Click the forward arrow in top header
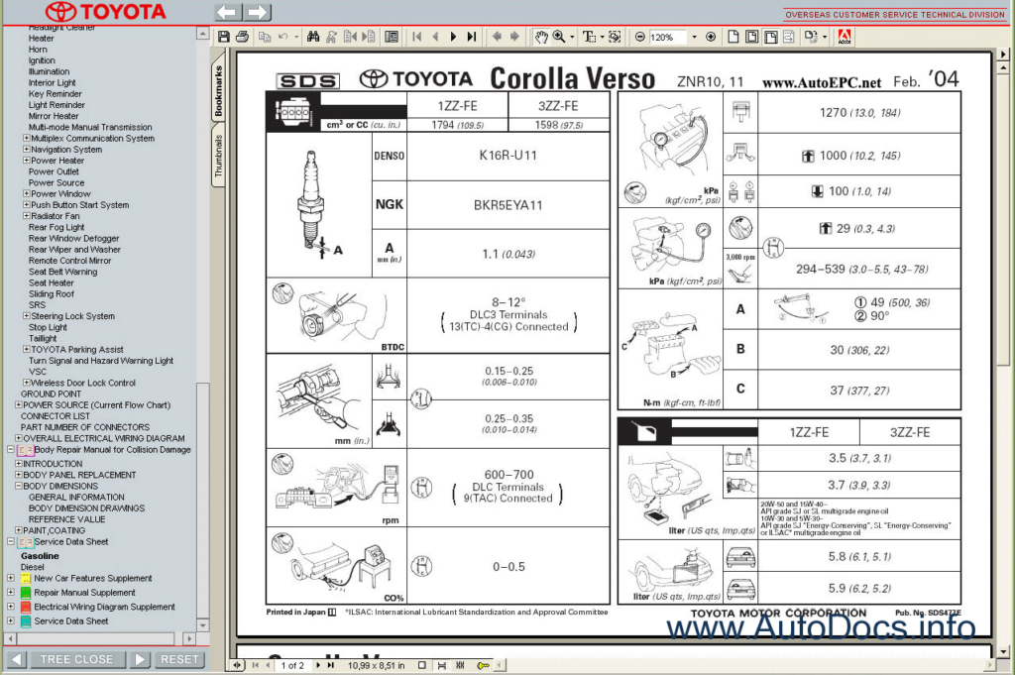This screenshot has height=675, width=1015. coord(257,12)
